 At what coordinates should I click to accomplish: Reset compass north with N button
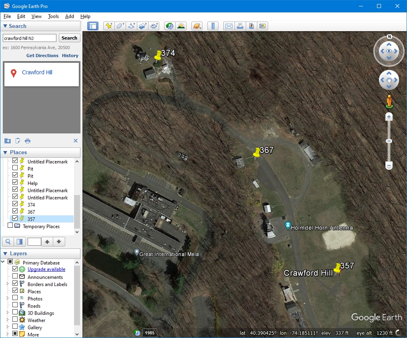coord(389,36)
